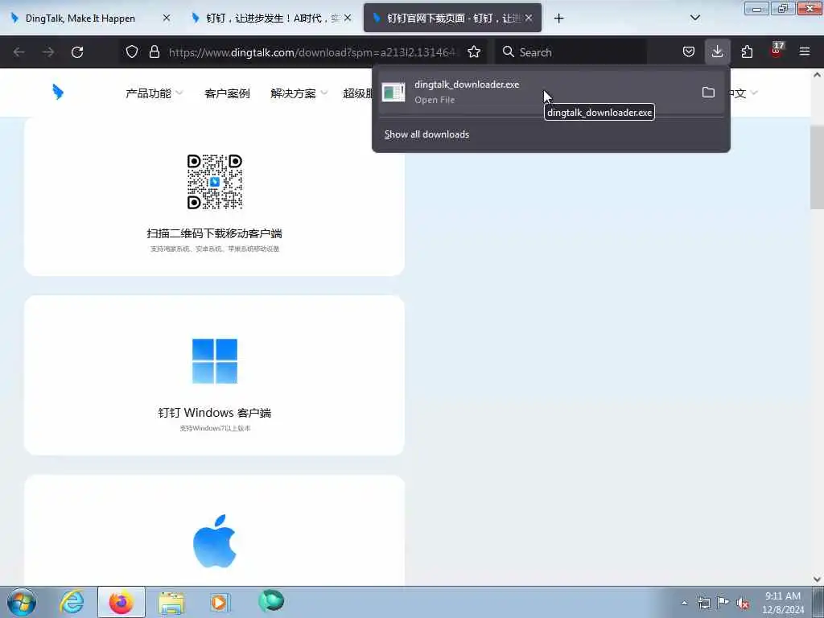Click the Apple logo download icon

point(214,542)
